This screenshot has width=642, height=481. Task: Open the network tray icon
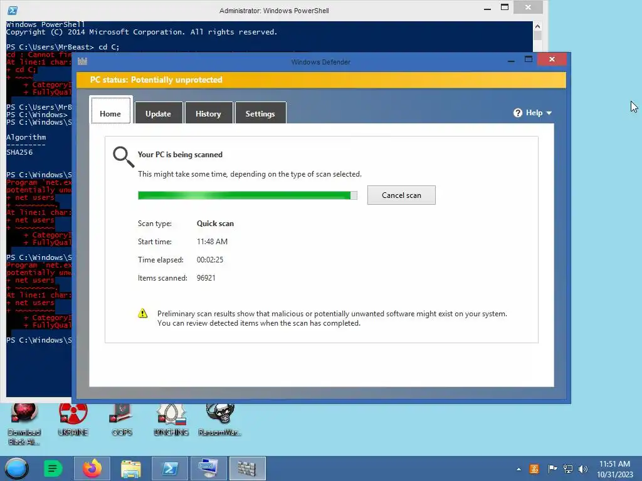click(568, 468)
